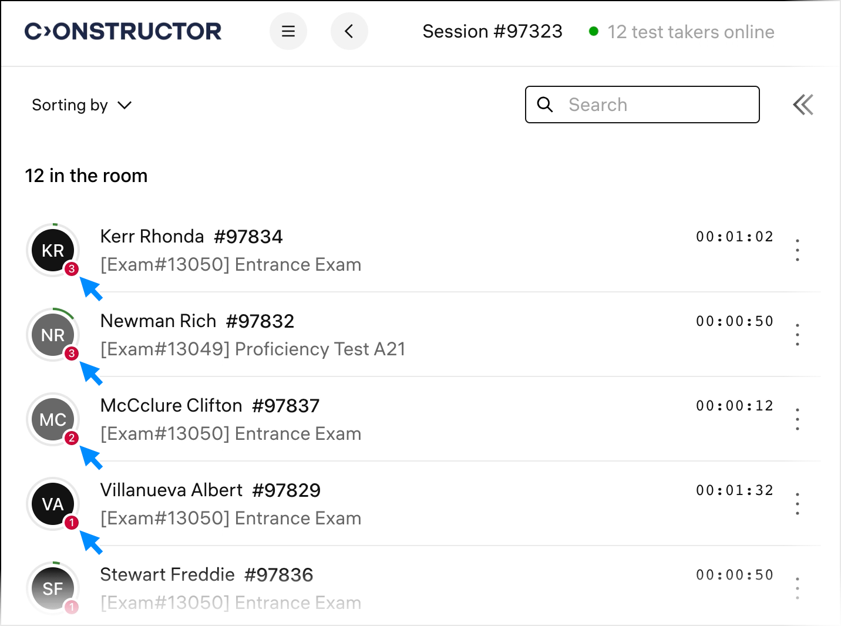Open options menu for Kerr Rhonda
The height and width of the screenshot is (626, 841).
coord(797,250)
